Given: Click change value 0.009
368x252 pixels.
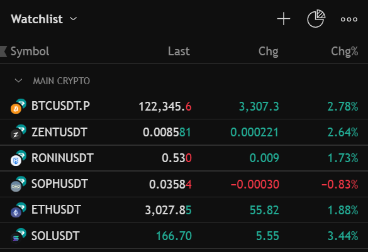Looking at the screenshot, I should click(264, 158).
